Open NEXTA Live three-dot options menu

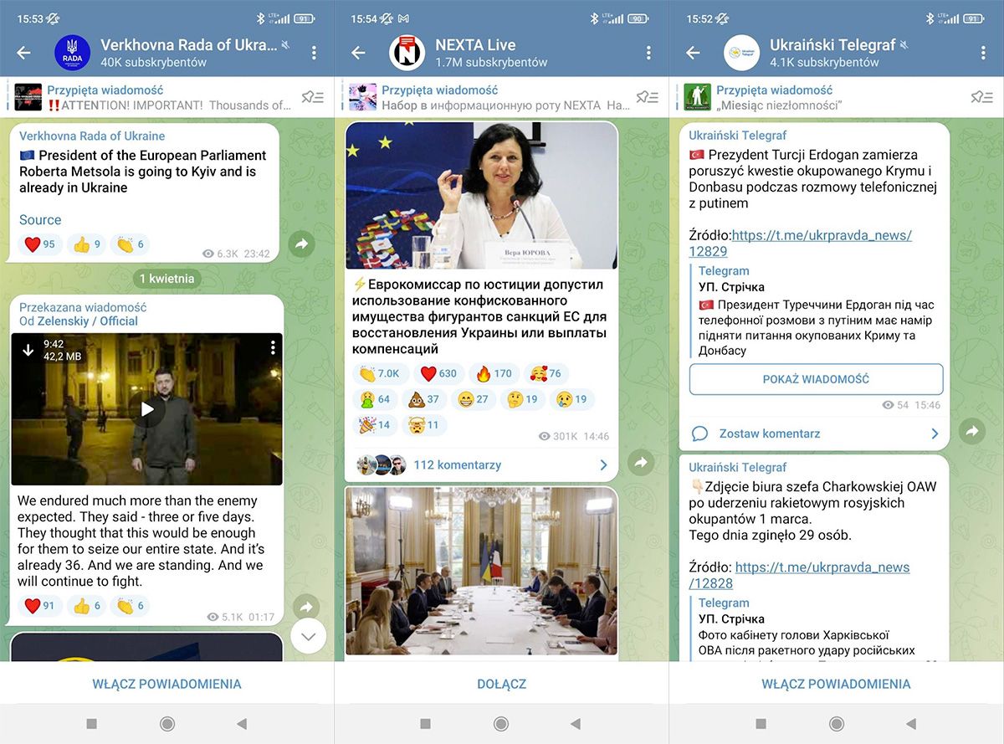648,53
